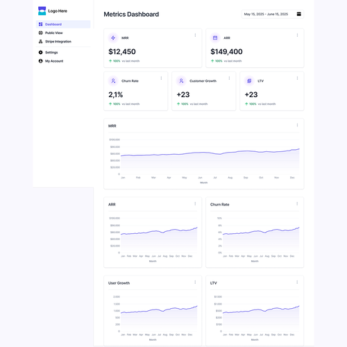Click the green up arrow on MRR card
The image size is (347, 347).
point(110,61)
